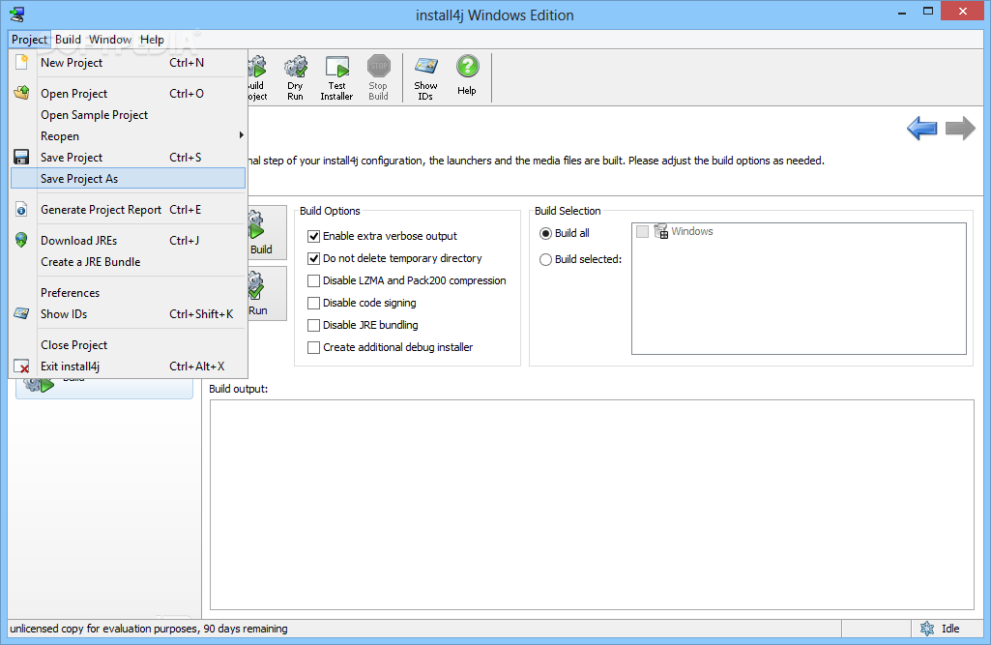Screen dimensions: 991x645
Task: Click the Test Installer toolbar icon
Action: coord(336,67)
